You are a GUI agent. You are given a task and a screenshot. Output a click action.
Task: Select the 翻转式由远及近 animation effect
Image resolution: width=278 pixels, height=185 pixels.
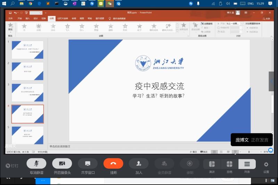(168, 27)
